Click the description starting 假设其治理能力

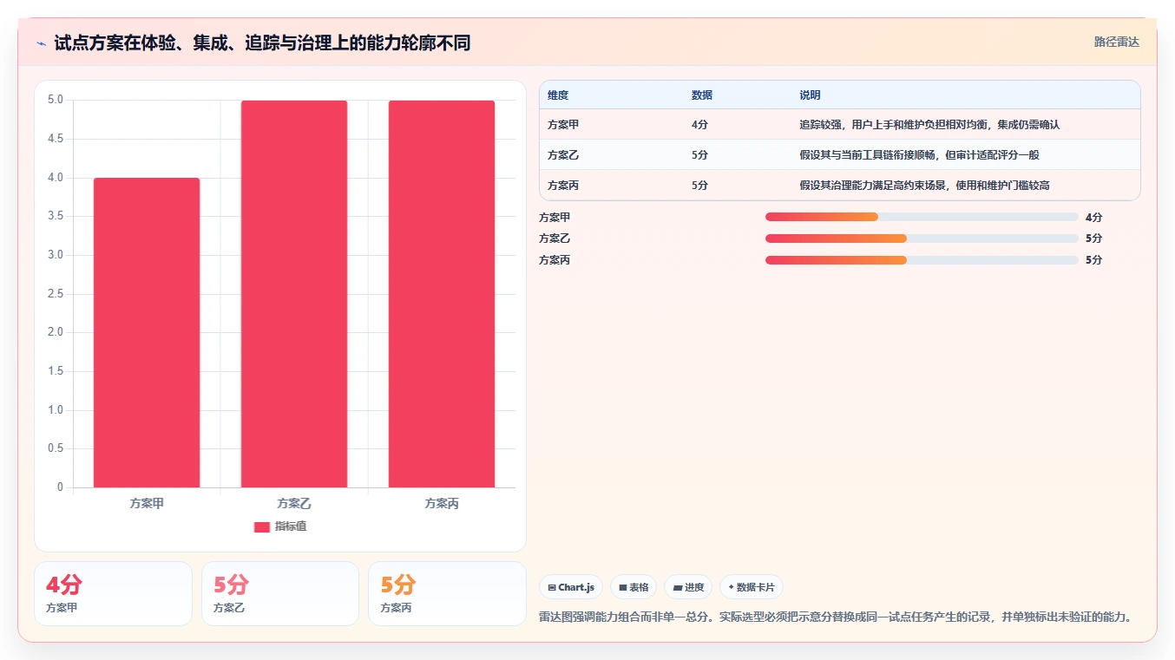[924, 186]
